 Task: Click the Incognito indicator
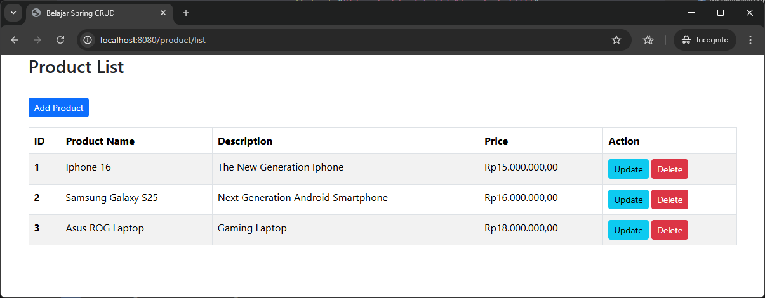tap(705, 40)
